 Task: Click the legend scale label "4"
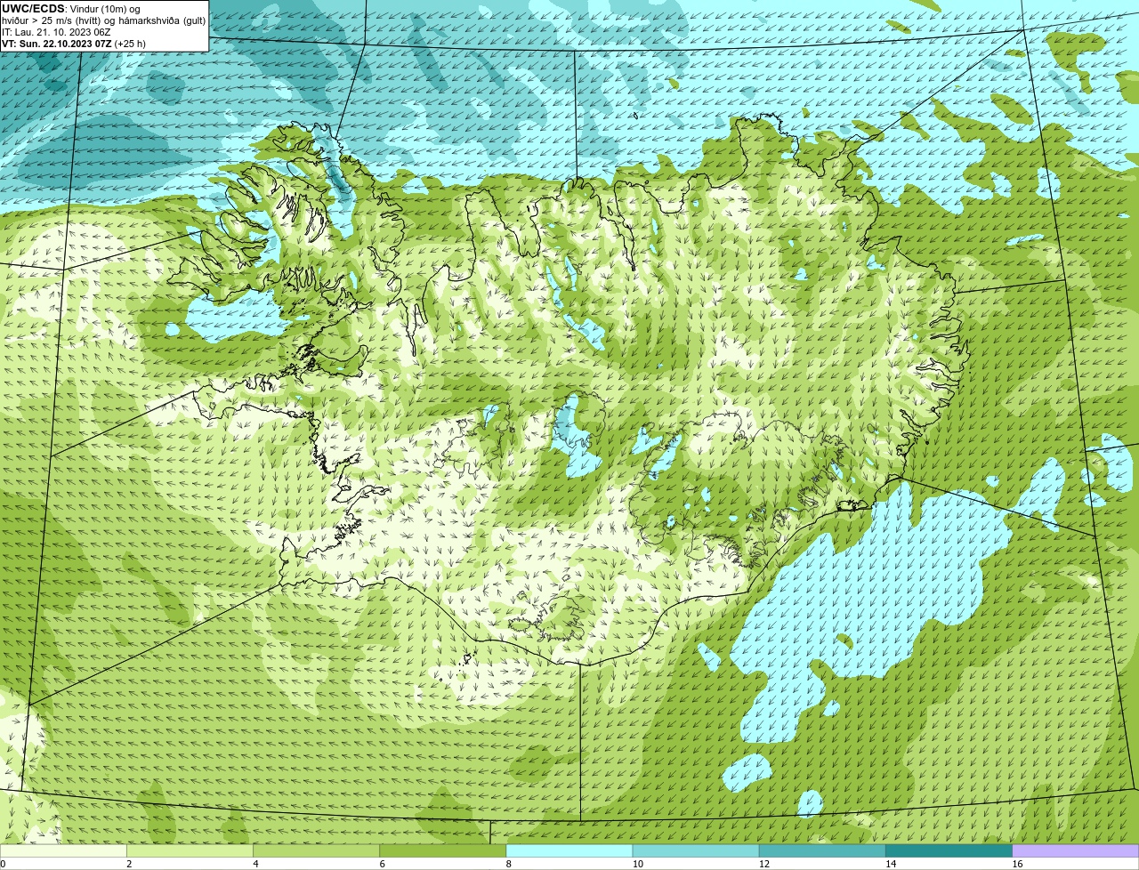(255, 864)
